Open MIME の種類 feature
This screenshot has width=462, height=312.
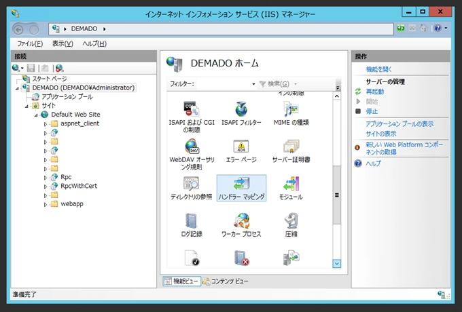pos(291,113)
